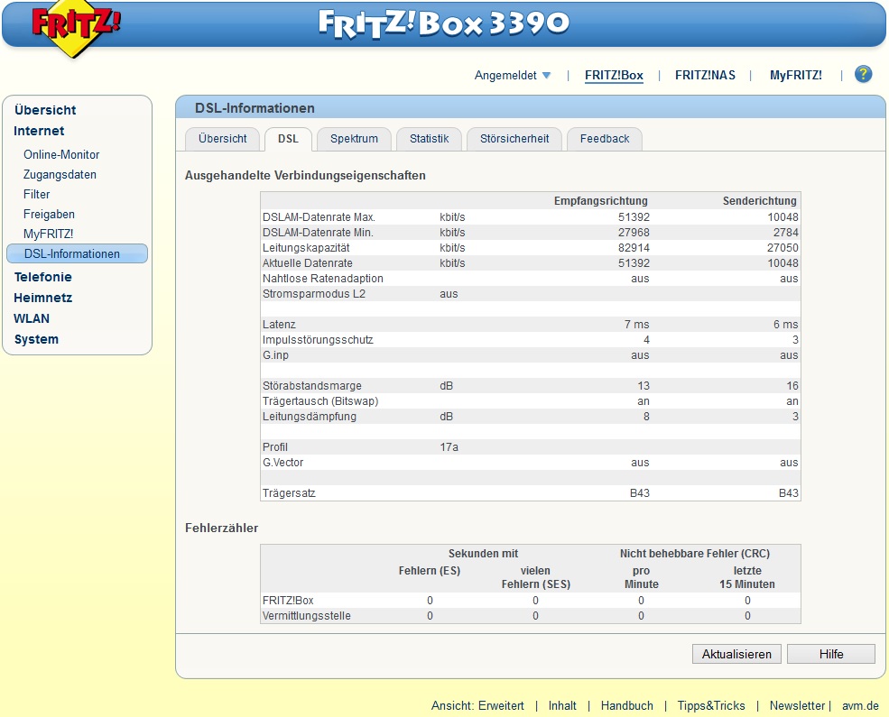Open Freigaben in the sidebar
Screen dimensions: 889x717
(x=49, y=214)
